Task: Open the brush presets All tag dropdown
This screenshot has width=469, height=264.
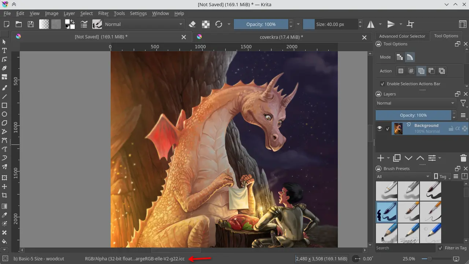Action: (x=403, y=177)
